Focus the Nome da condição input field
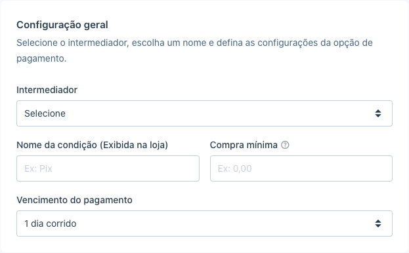The height and width of the screenshot is (253, 409). point(108,168)
